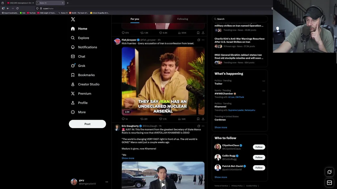Bookmark the top post

coord(198,33)
